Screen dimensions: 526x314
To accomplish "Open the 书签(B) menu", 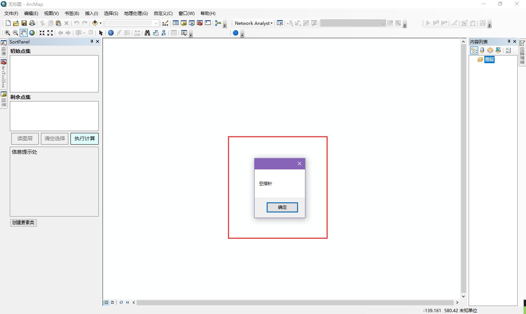I will click(72, 13).
